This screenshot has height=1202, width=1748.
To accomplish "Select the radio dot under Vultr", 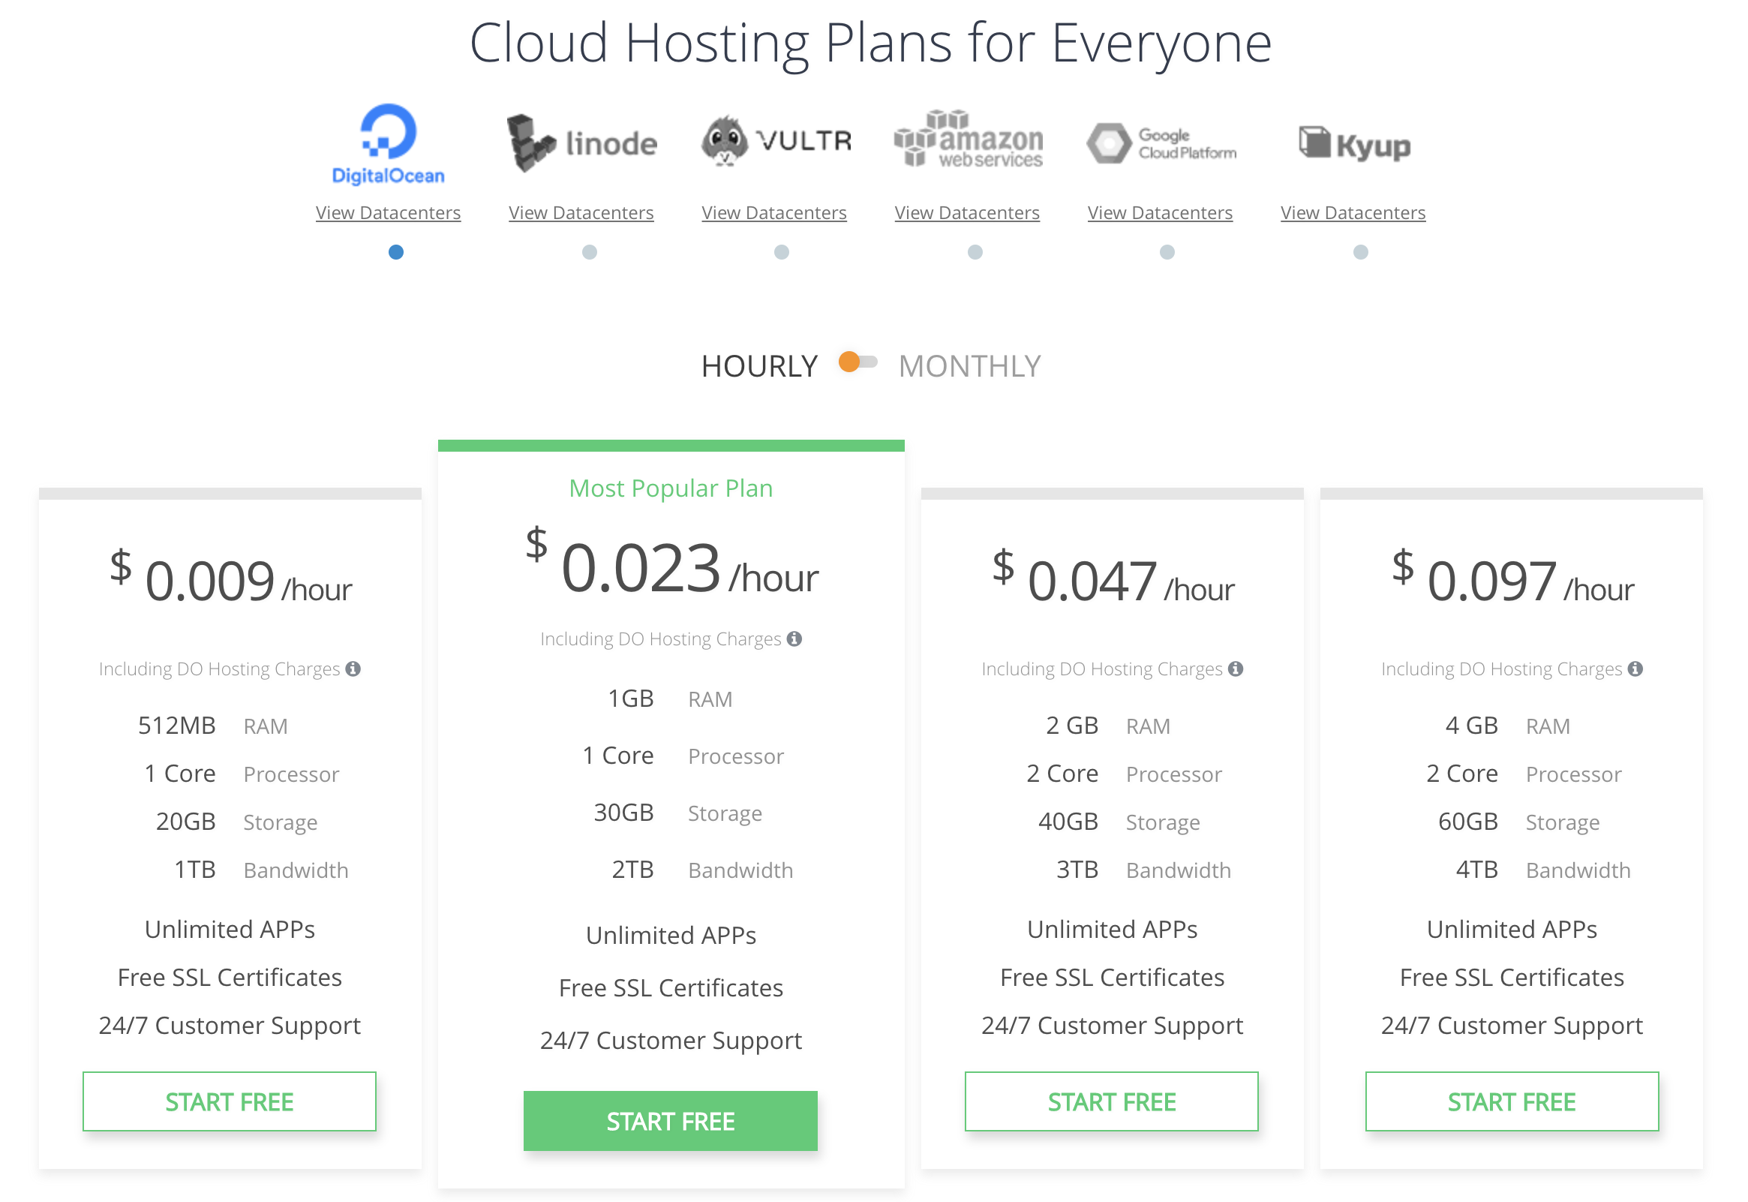I will click(x=783, y=252).
